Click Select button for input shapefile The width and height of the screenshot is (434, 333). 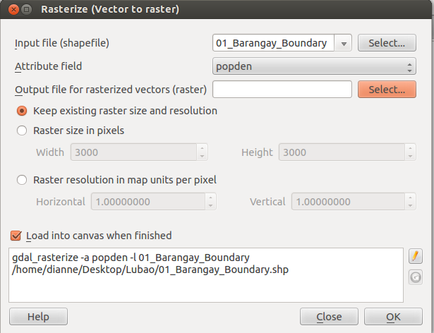(x=387, y=43)
